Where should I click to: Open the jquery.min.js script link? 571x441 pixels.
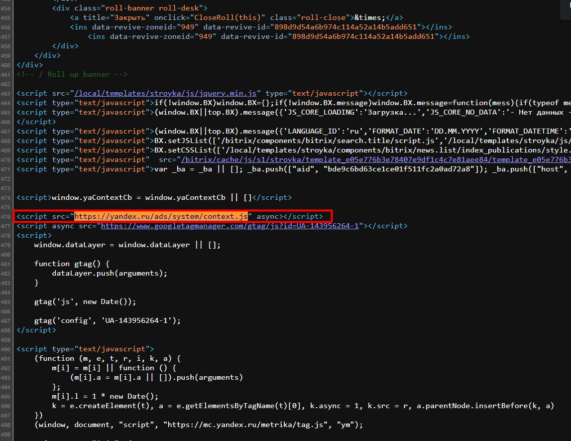165,93
